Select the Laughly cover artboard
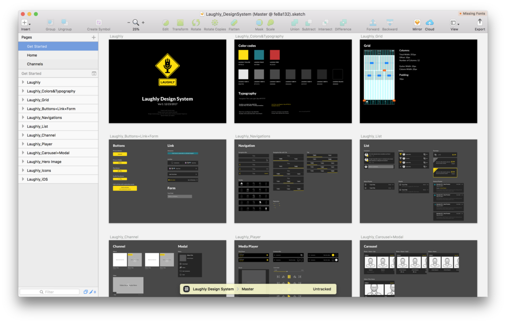 (x=168, y=81)
